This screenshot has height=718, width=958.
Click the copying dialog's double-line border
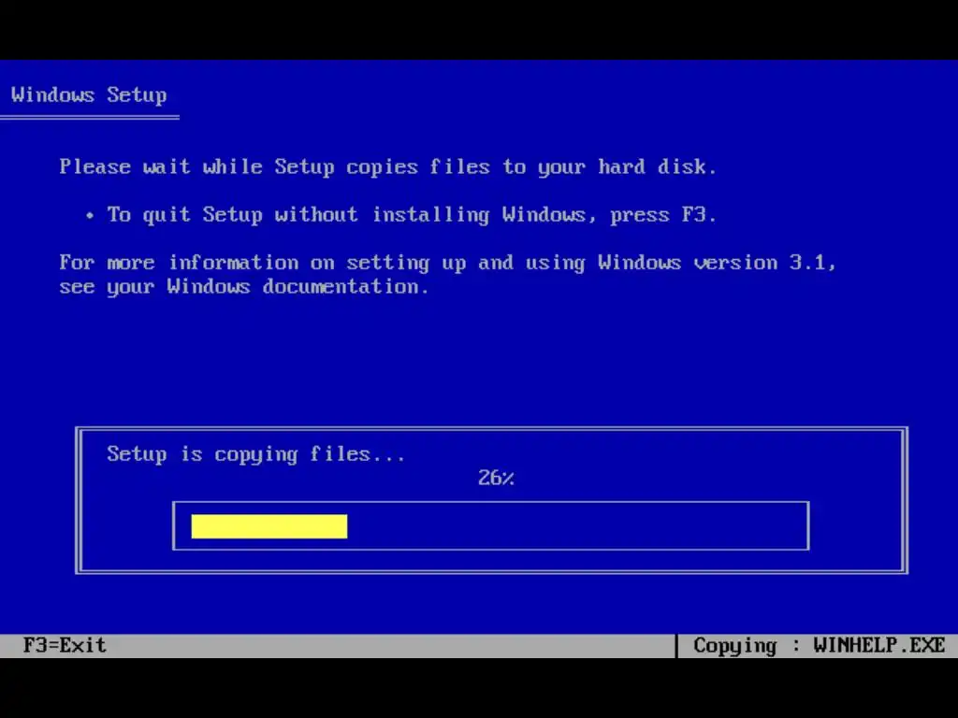click(x=491, y=429)
